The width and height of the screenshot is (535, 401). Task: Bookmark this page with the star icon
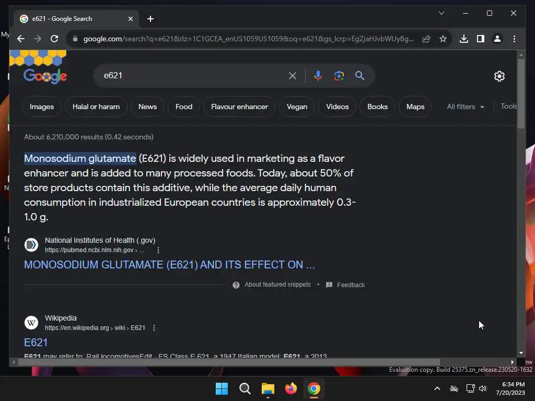coord(443,39)
